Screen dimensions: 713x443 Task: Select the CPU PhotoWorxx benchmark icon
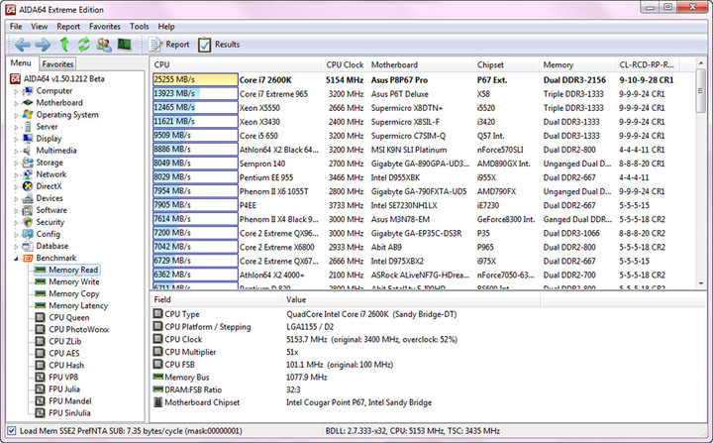pyautogui.click(x=41, y=329)
